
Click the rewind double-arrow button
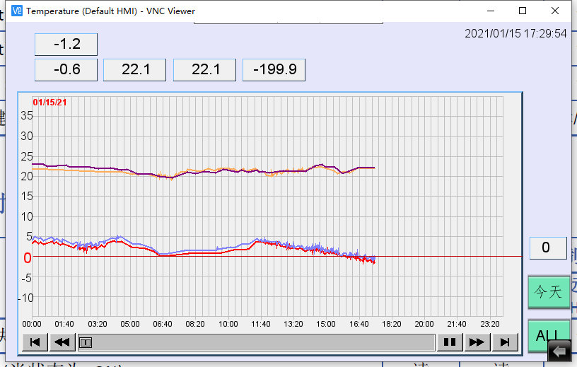click(x=62, y=342)
